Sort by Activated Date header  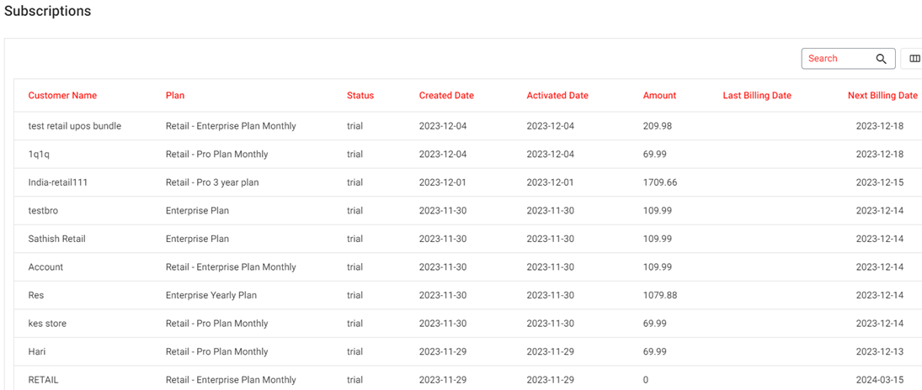(557, 96)
